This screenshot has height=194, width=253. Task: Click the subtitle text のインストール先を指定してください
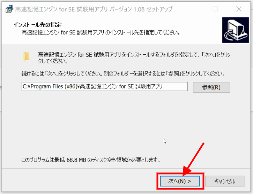(x=143, y=32)
